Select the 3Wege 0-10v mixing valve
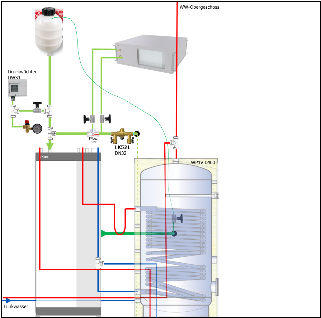This screenshot has width=321, height=318. [92, 133]
